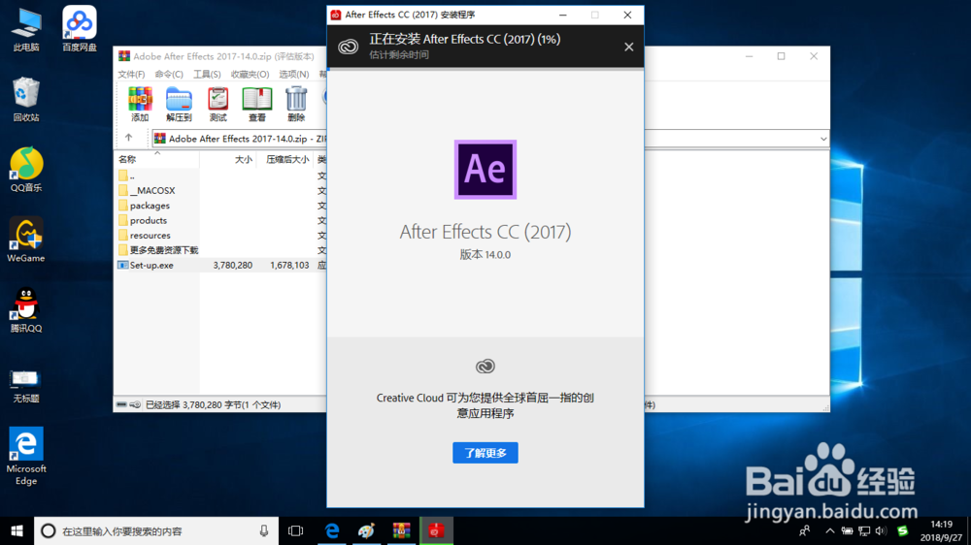The width and height of the screenshot is (971, 545).
Task: Click the Creative Cloud icon in banner
Action: tap(348, 47)
